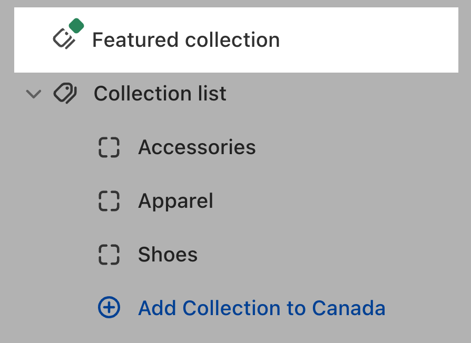
Task: Click the Collection list label text
Action: (160, 93)
